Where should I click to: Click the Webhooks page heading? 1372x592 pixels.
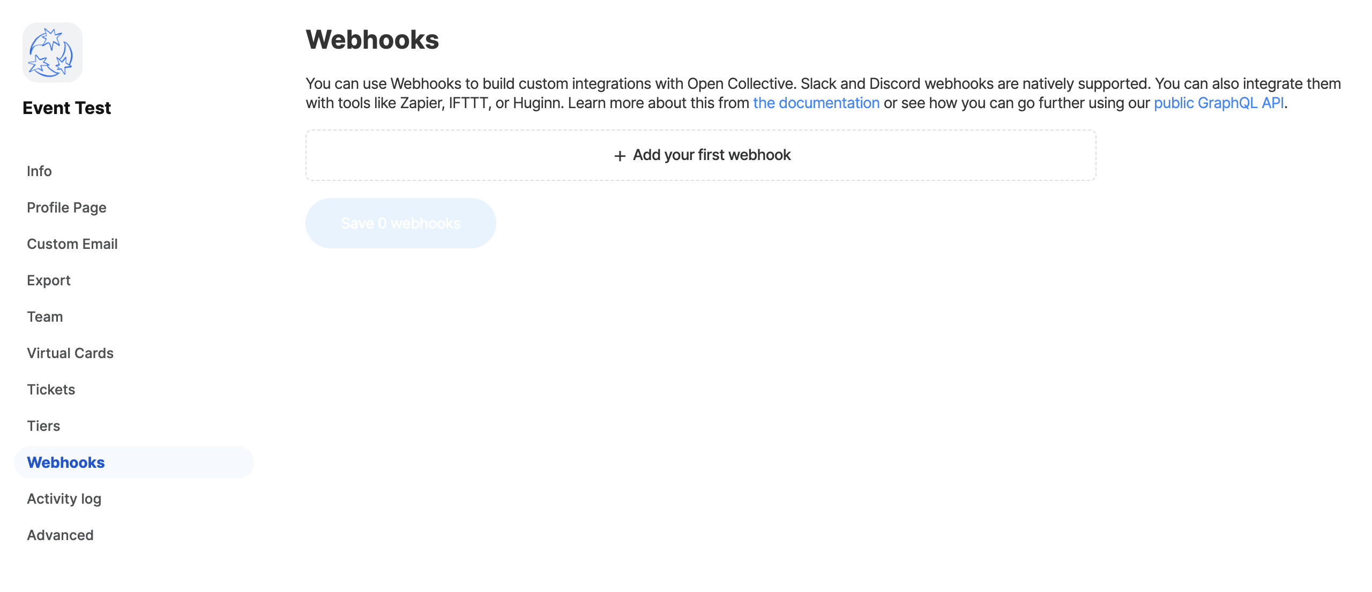click(x=372, y=40)
